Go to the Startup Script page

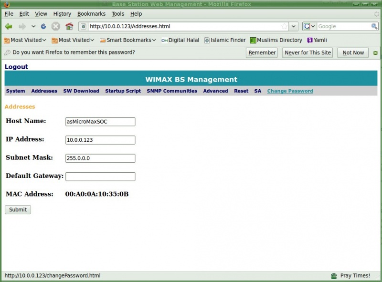pos(123,91)
